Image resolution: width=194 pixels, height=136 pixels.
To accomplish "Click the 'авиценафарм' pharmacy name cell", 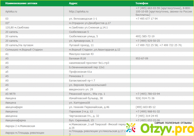I will 14,107.
